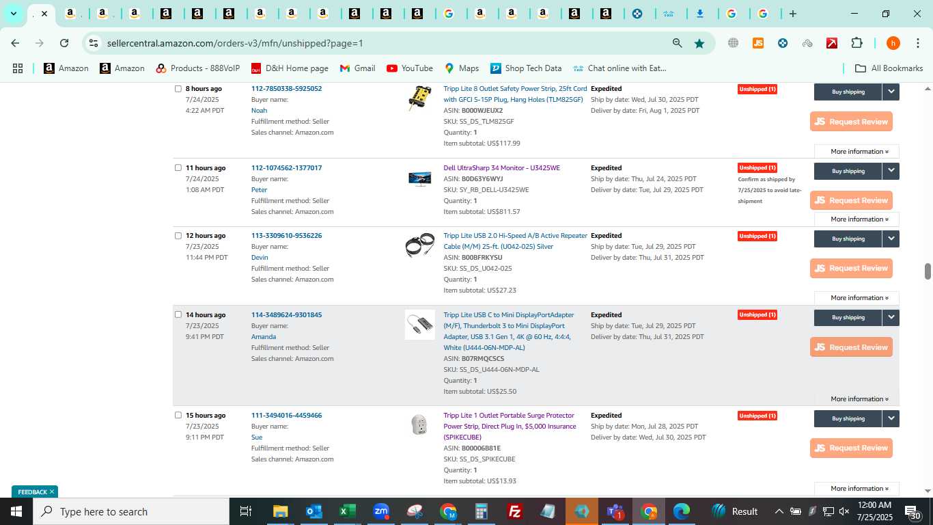Open the Chrome Extensions puzzle icon

(x=857, y=43)
